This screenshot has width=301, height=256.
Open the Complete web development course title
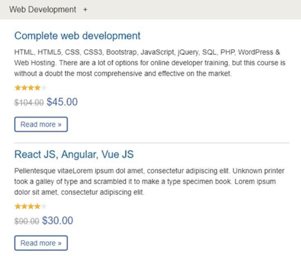click(x=77, y=36)
